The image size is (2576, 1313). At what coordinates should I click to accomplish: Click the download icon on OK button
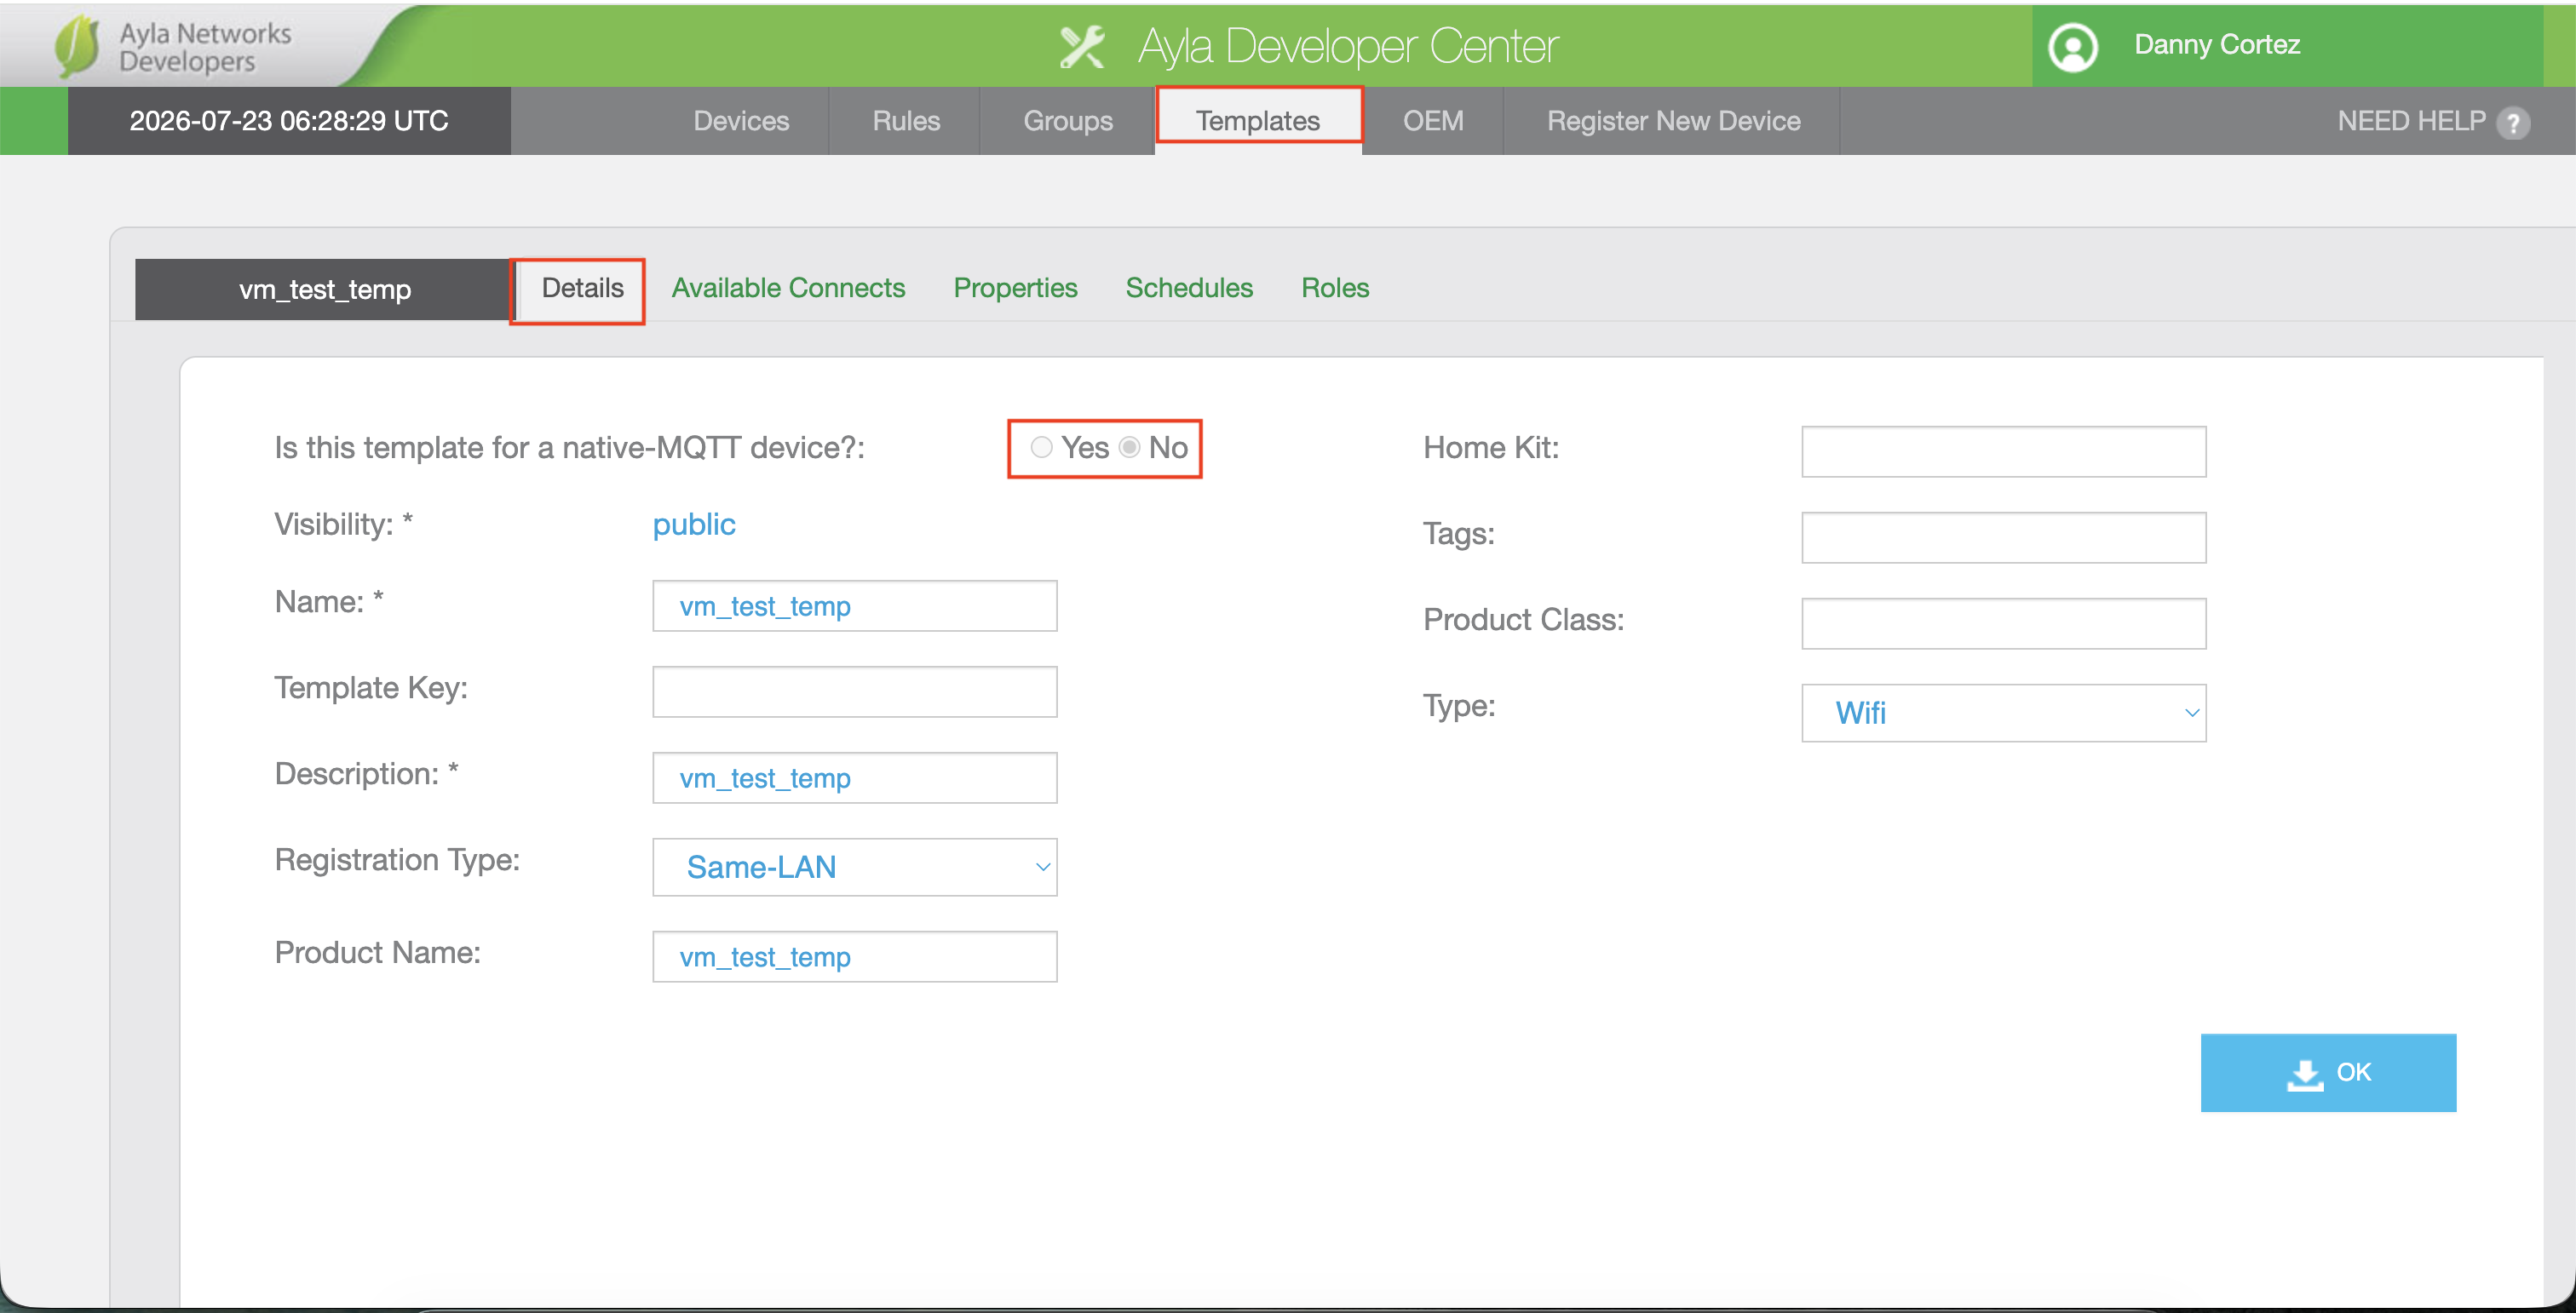point(2305,1075)
